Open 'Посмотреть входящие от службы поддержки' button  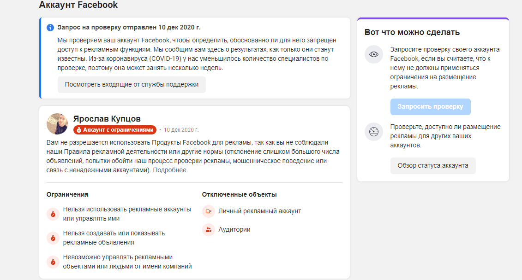point(132,85)
